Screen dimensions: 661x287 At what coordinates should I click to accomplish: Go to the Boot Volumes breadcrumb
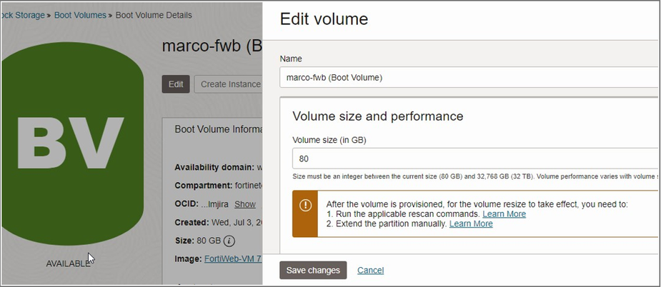[x=80, y=15]
